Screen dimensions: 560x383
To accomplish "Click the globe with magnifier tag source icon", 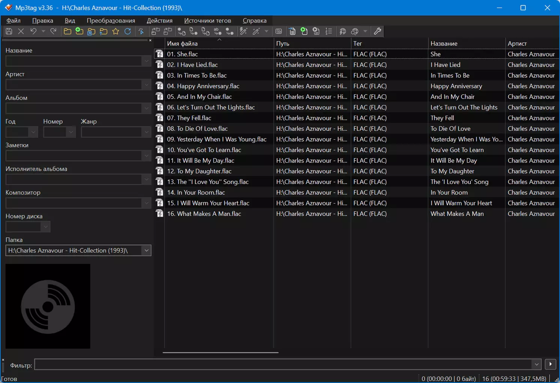I will pos(355,32).
